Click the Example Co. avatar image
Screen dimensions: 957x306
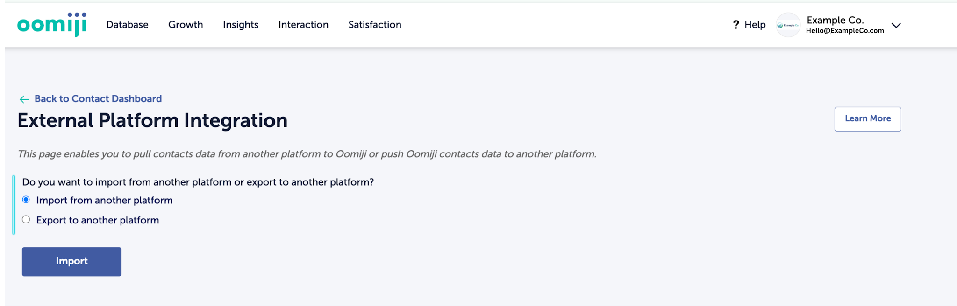[788, 25]
